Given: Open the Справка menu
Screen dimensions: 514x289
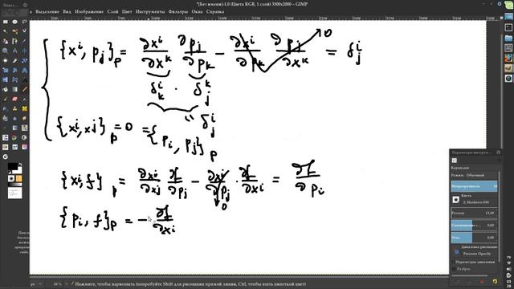Looking at the screenshot, I should tap(215, 11).
